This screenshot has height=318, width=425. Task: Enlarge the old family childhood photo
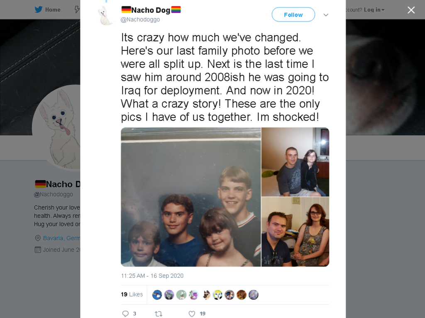[x=191, y=197]
